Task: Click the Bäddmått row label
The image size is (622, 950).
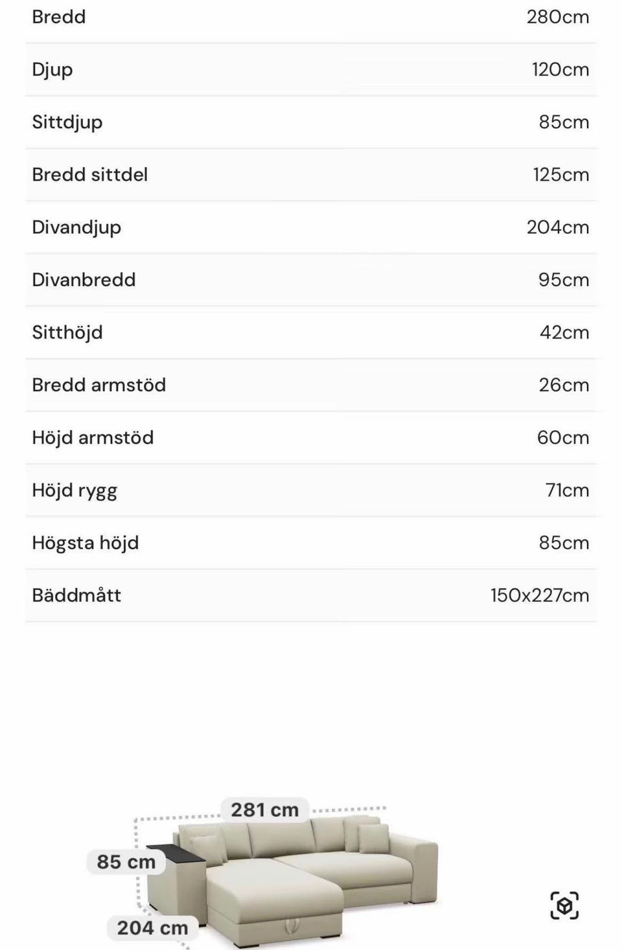Action: pos(76,595)
